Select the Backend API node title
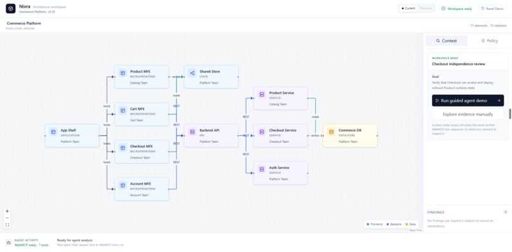The width and height of the screenshot is (512, 252). tap(209, 130)
